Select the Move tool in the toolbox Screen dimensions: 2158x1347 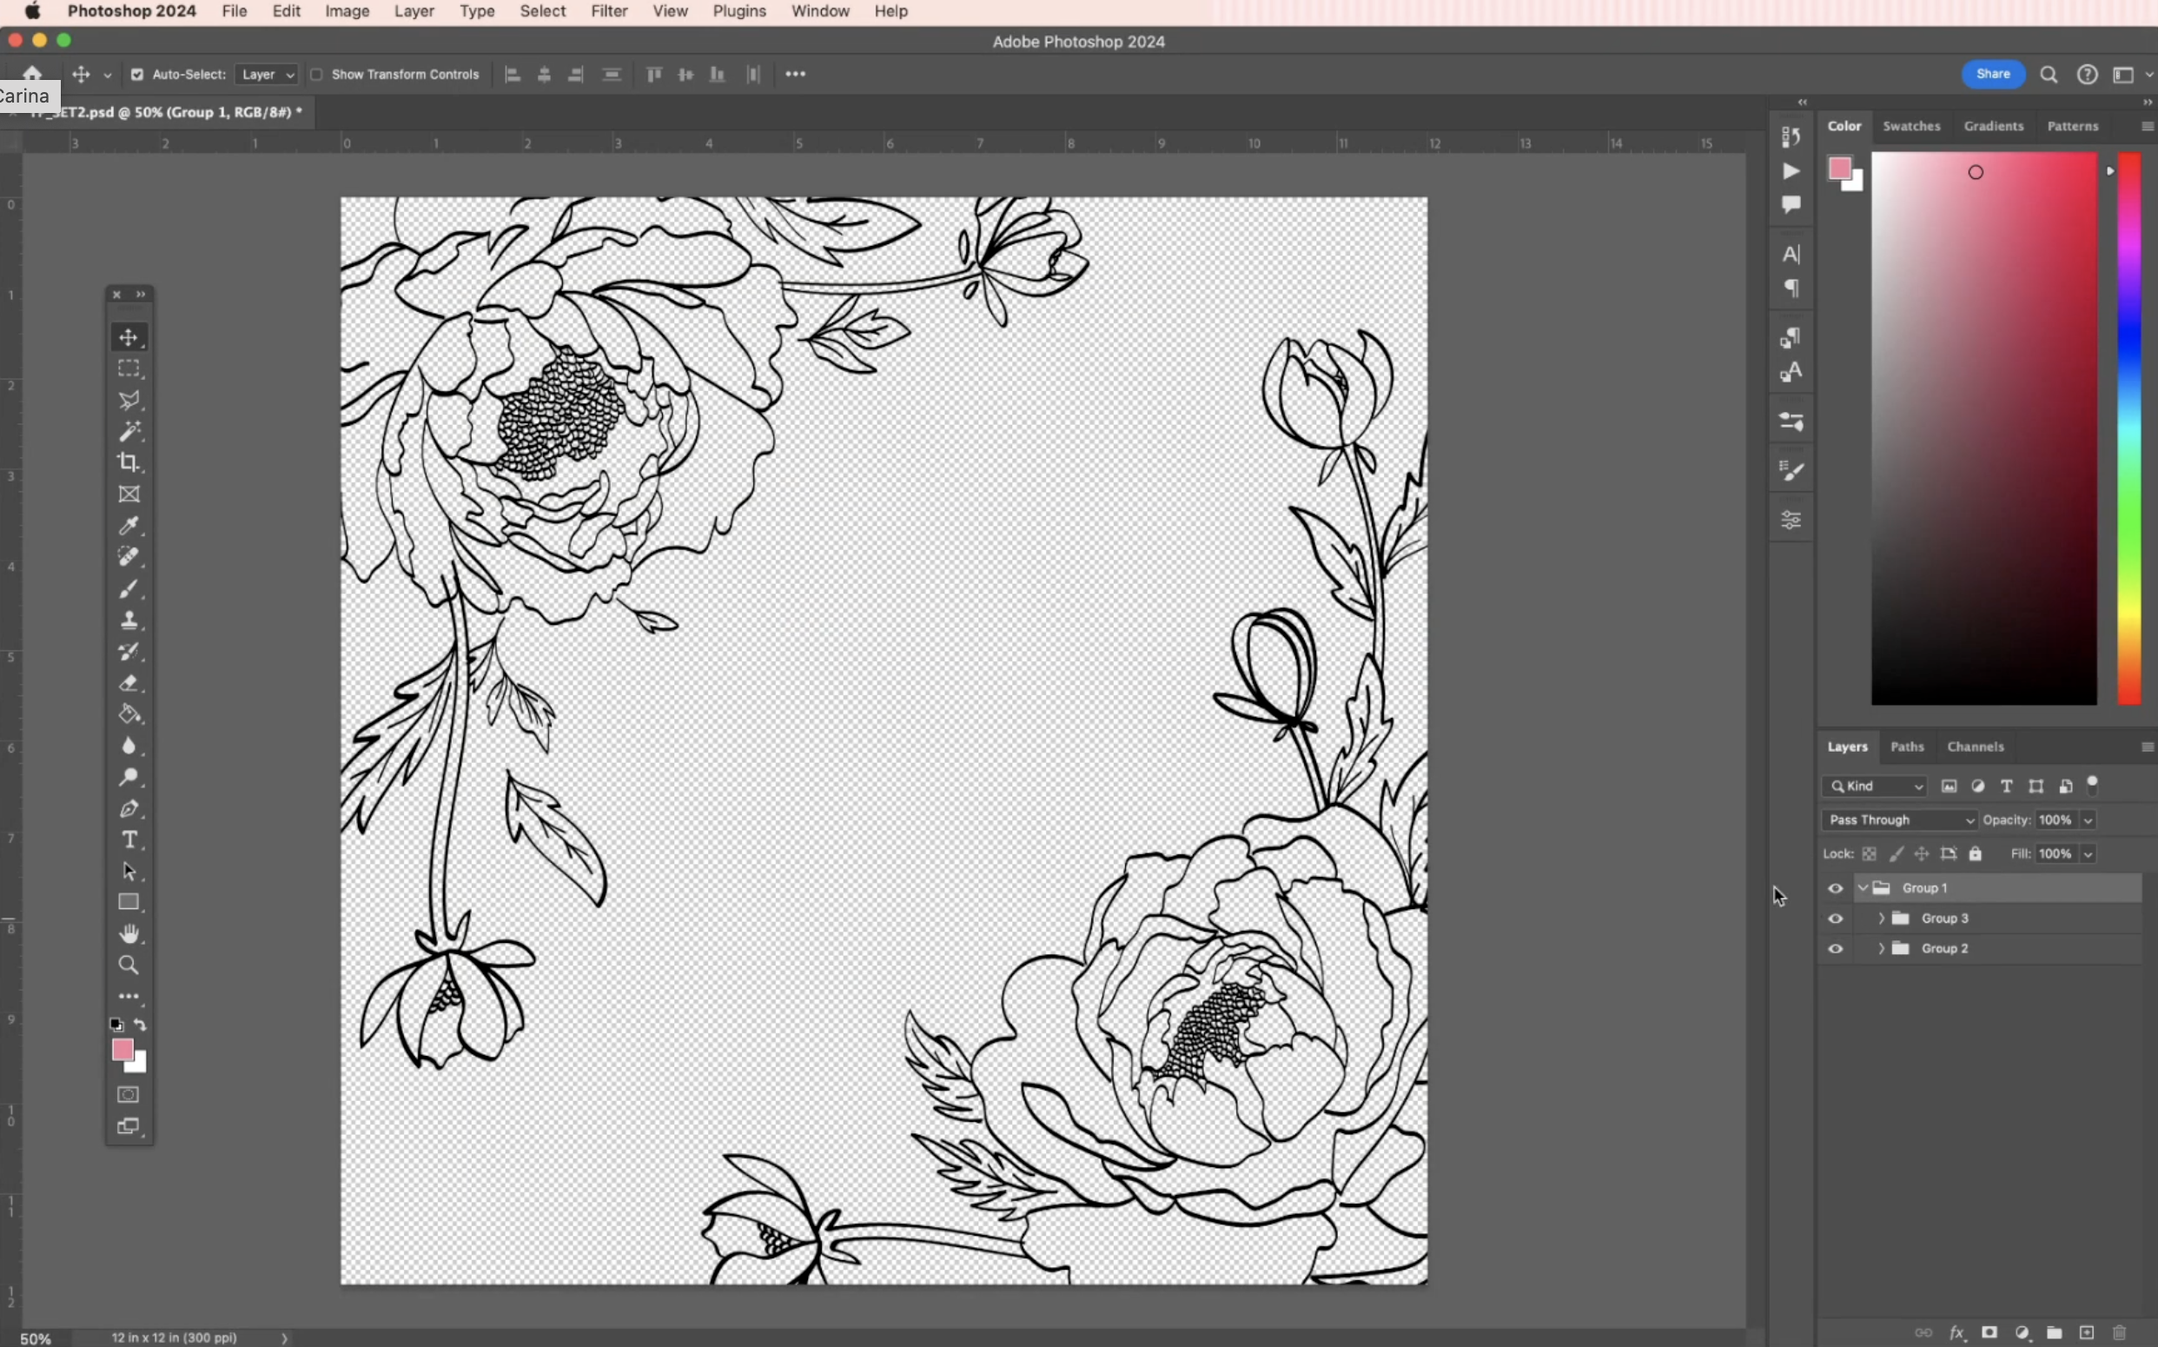pyautogui.click(x=129, y=338)
